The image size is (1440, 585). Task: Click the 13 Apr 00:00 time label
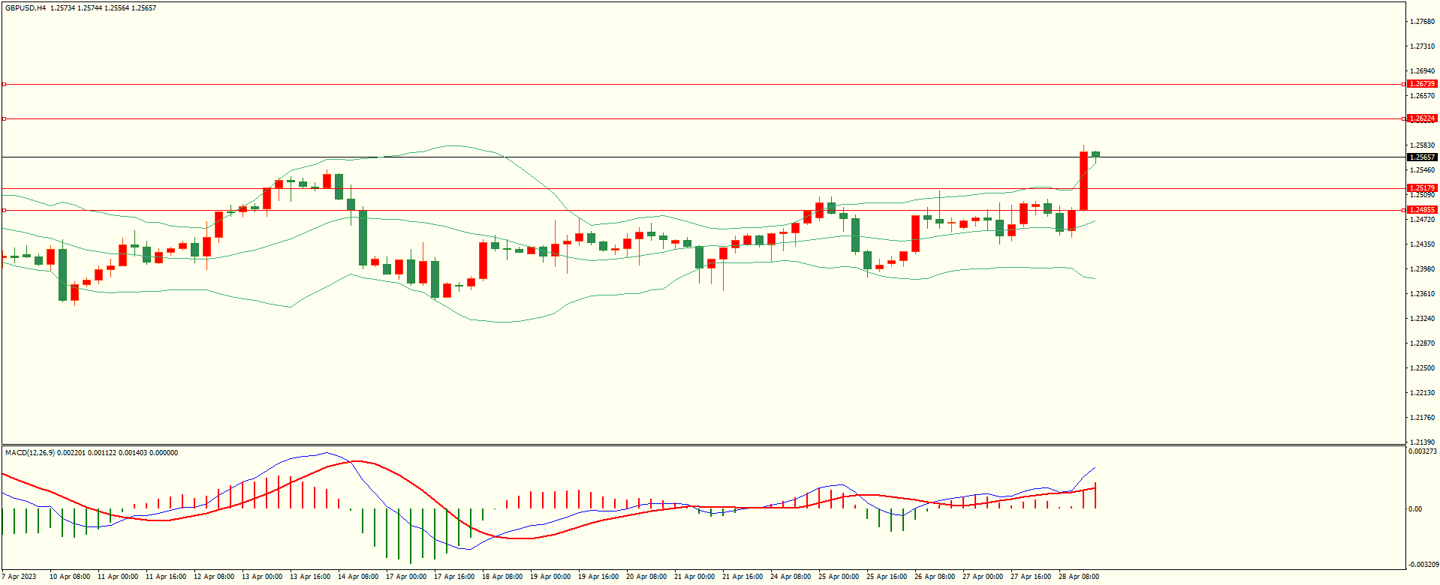[262, 577]
